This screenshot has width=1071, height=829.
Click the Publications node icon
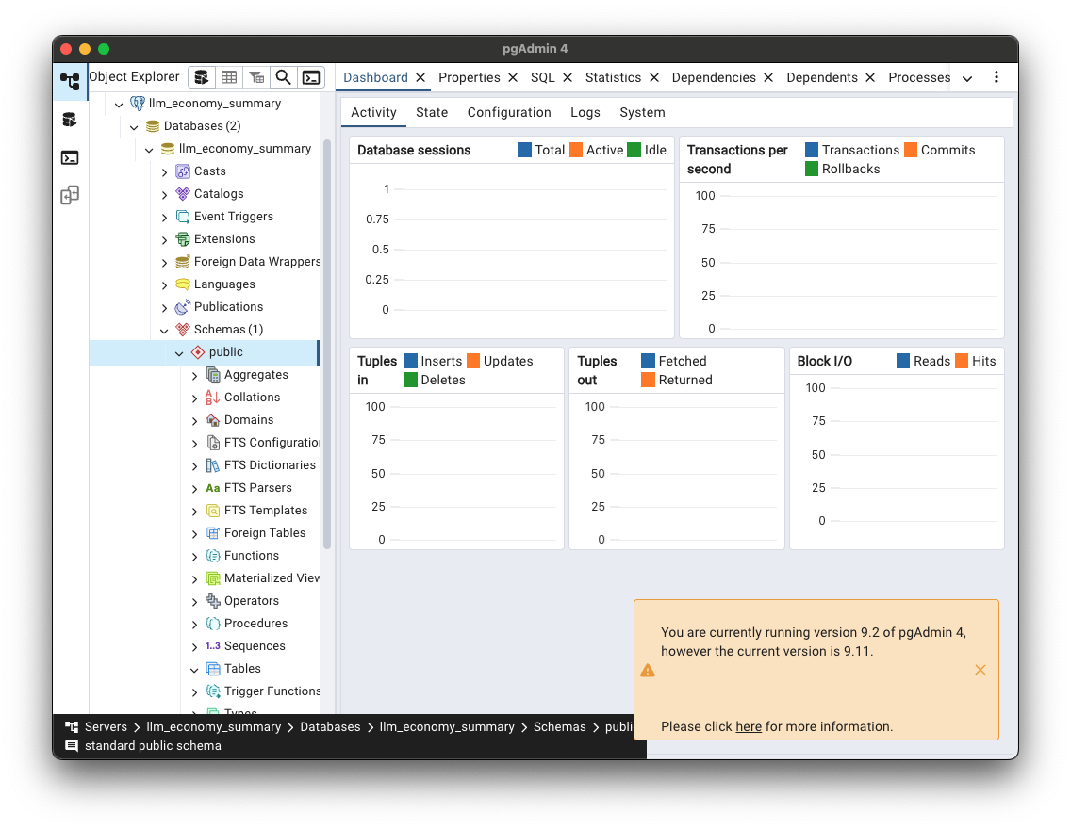[x=182, y=307]
